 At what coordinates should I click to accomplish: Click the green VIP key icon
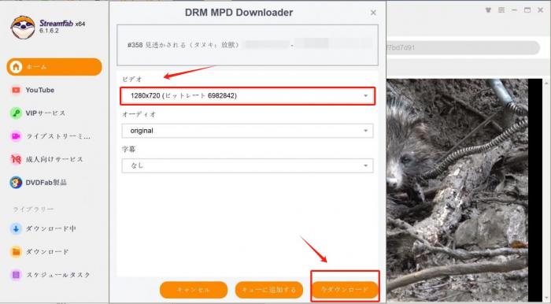click(16, 113)
